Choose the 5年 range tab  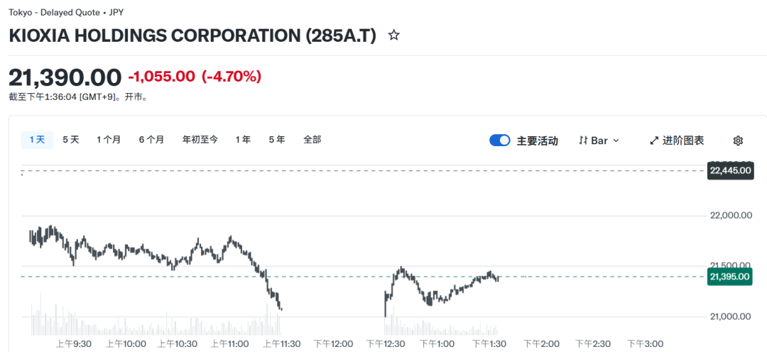(x=277, y=140)
